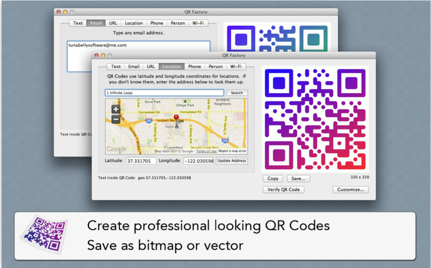This screenshot has width=431, height=268.
Task: Open Person tab in back window
Action: [x=178, y=23]
